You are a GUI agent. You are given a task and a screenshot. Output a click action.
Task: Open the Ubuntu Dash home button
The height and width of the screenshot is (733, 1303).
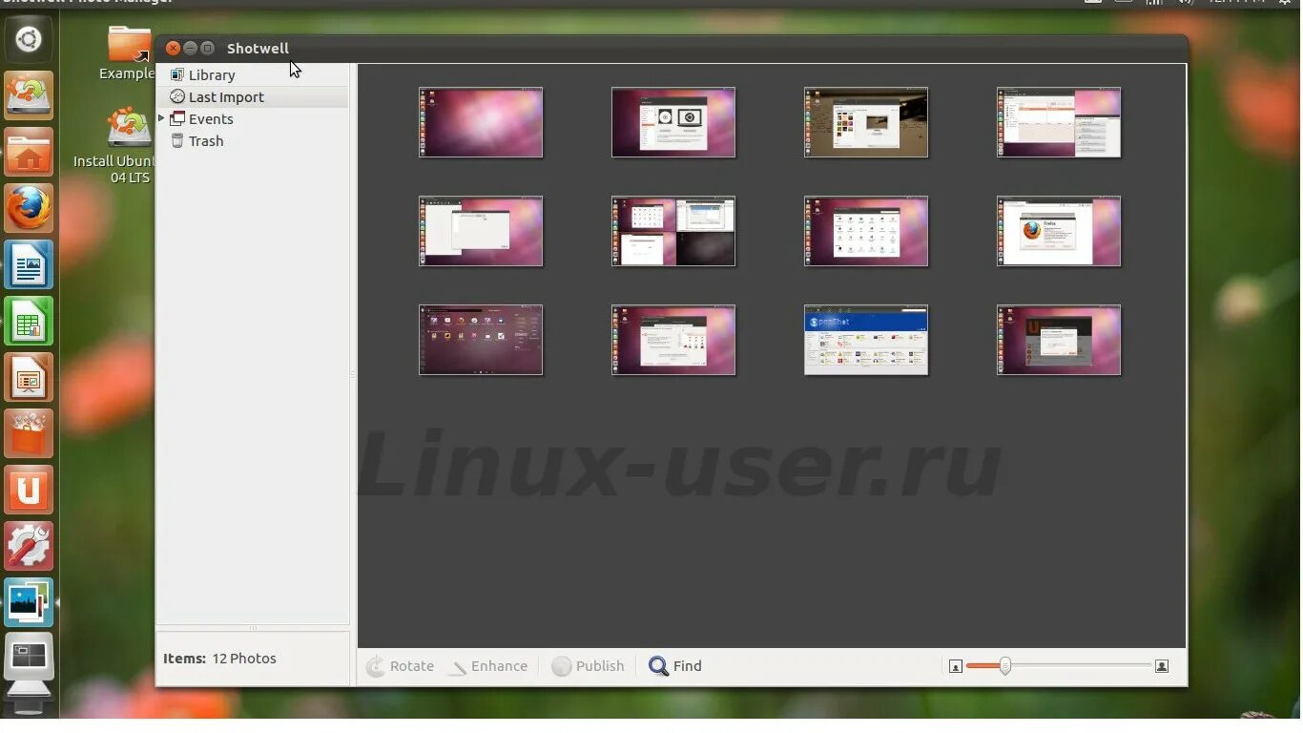coord(29,39)
